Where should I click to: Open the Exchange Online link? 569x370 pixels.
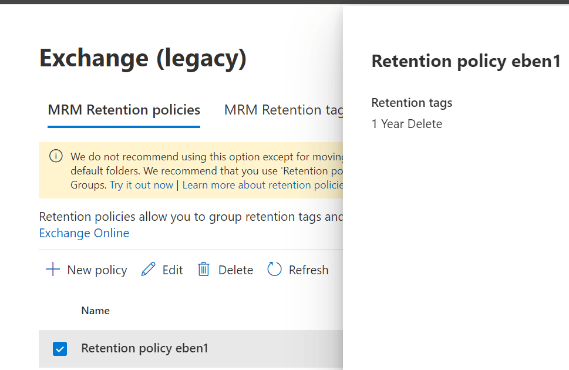[x=84, y=233]
